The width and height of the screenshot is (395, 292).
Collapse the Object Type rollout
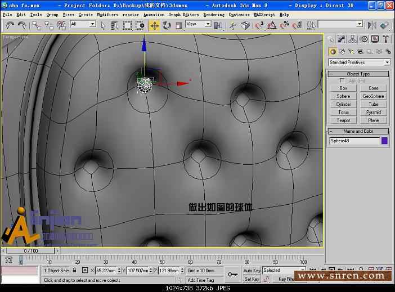pyautogui.click(x=358, y=74)
